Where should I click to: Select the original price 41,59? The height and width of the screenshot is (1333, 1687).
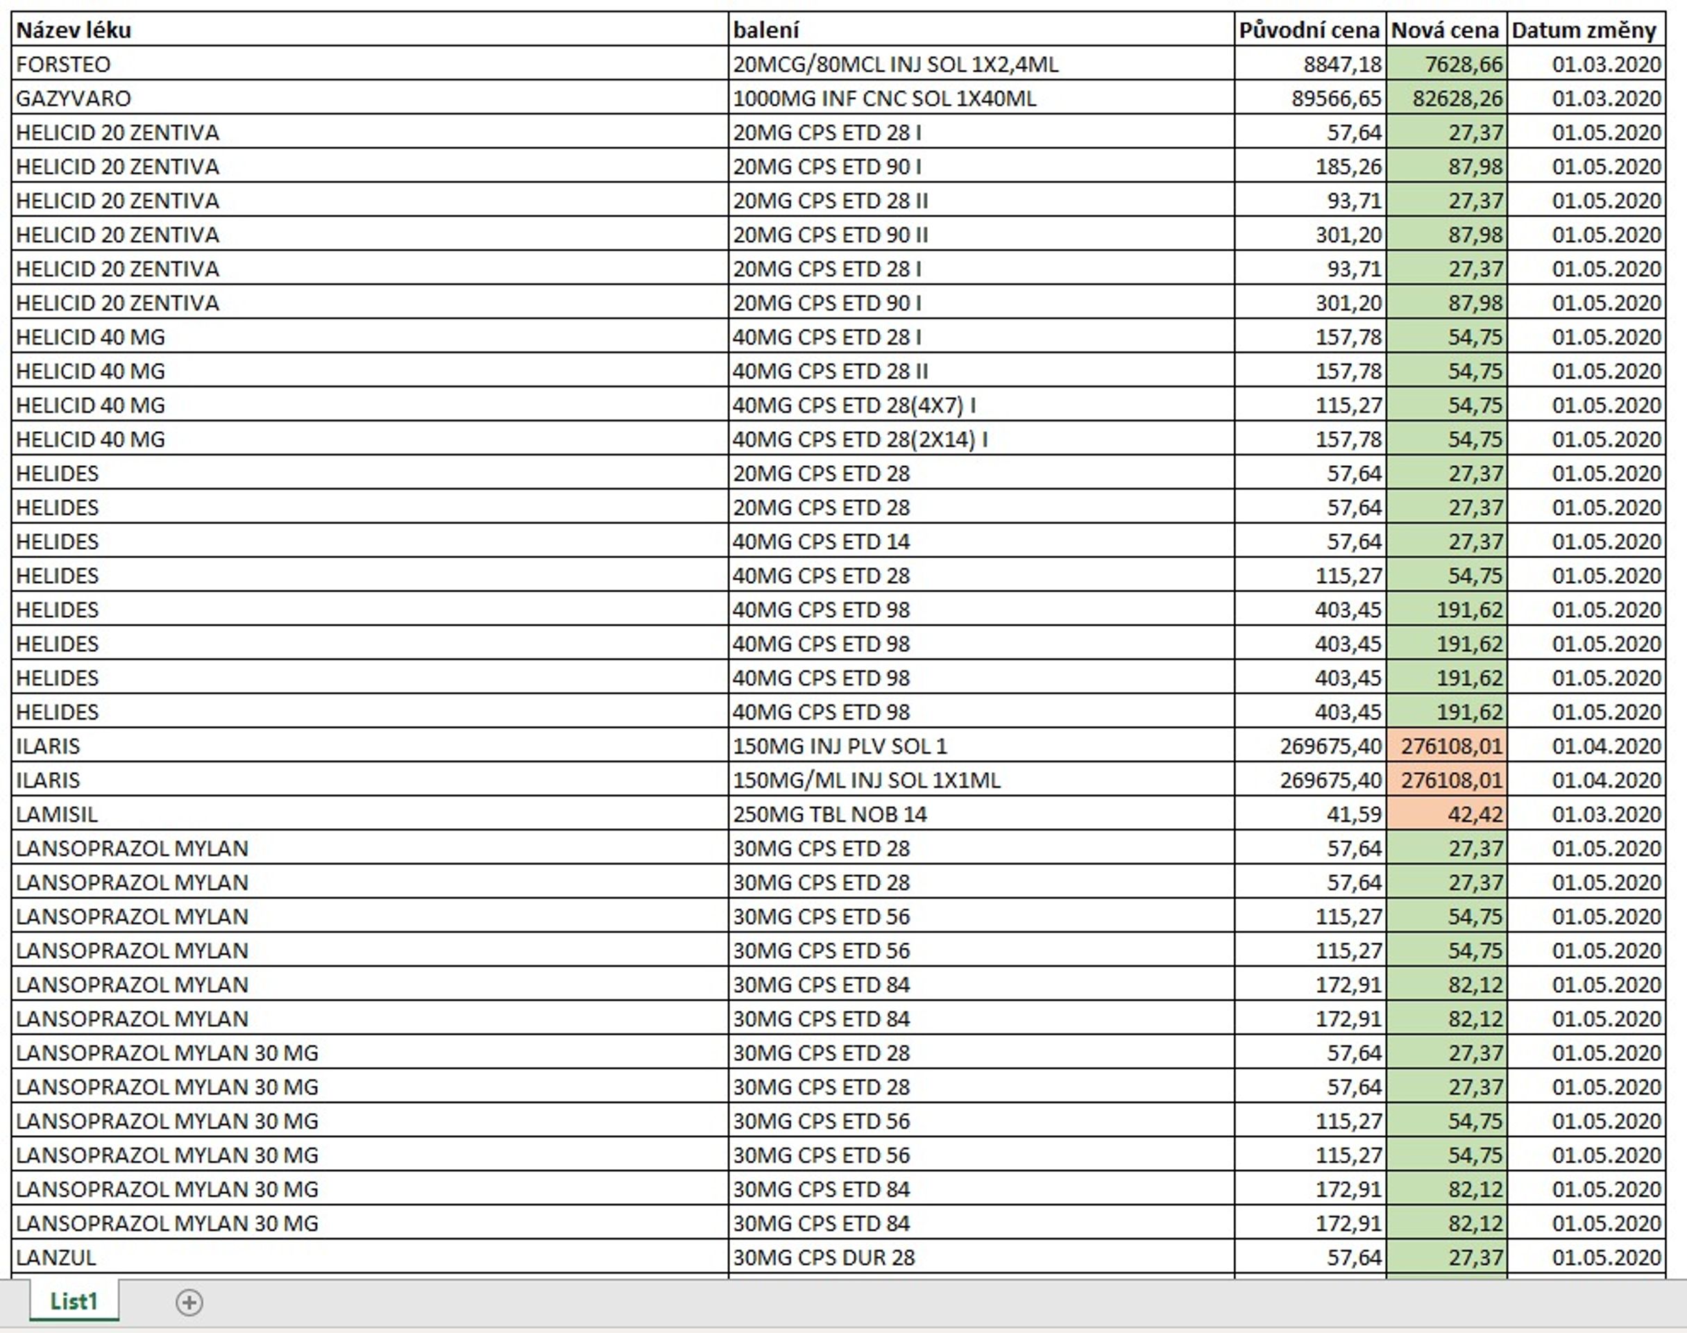click(x=1310, y=814)
